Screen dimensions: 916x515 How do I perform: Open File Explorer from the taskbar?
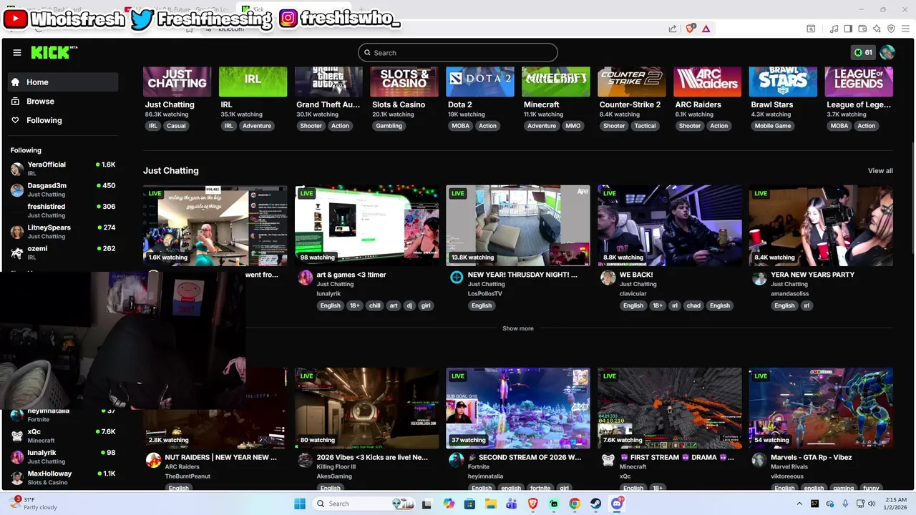click(491, 504)
